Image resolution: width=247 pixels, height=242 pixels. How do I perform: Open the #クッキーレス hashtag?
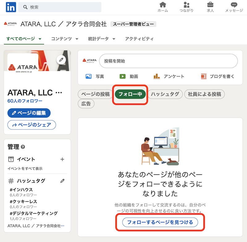23,201
